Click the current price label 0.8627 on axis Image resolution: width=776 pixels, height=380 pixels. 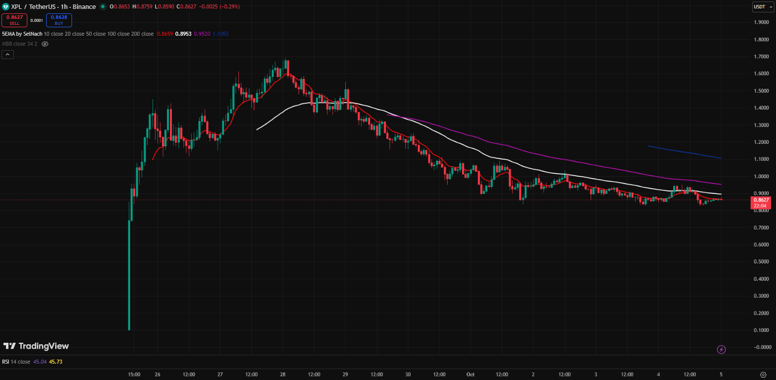[761, 199]
